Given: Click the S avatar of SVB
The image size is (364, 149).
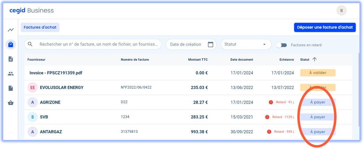Looking at the screenshot, I should pyautogui.click(x=33, y=117).
